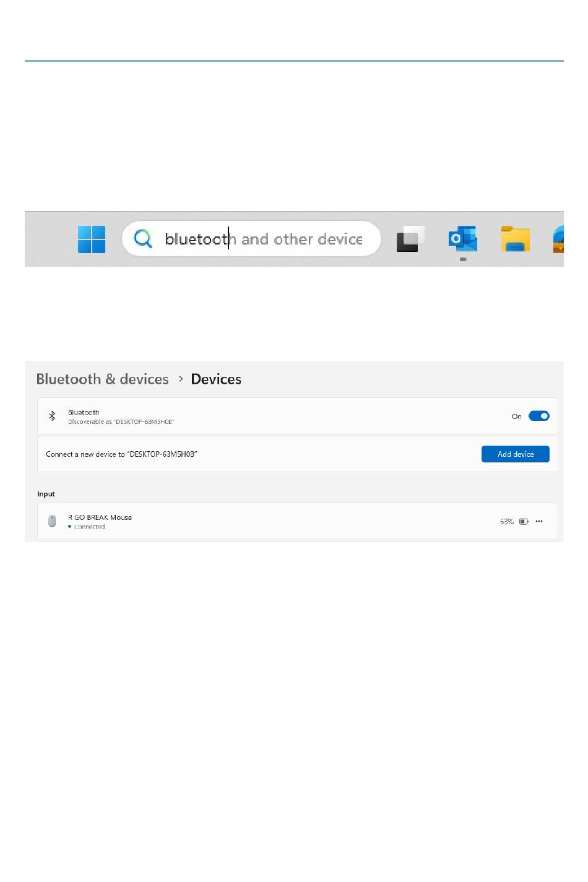This screenshot has width=588, height=882.
Task: Click the breadcrumb chevron separator
Action: [181, 379]
